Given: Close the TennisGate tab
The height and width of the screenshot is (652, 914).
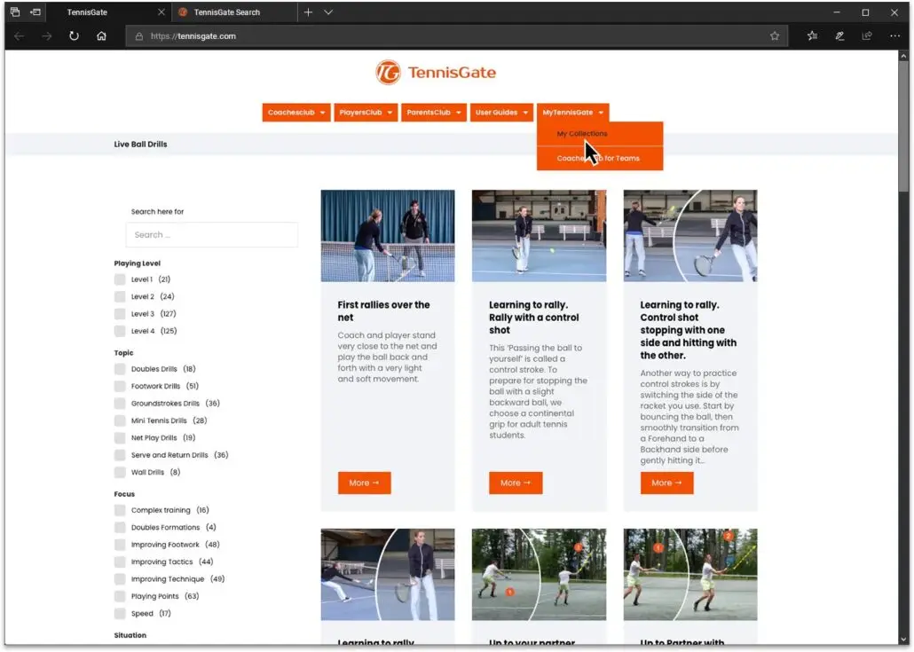Looking at the screenshot, I should click(162, 12).
